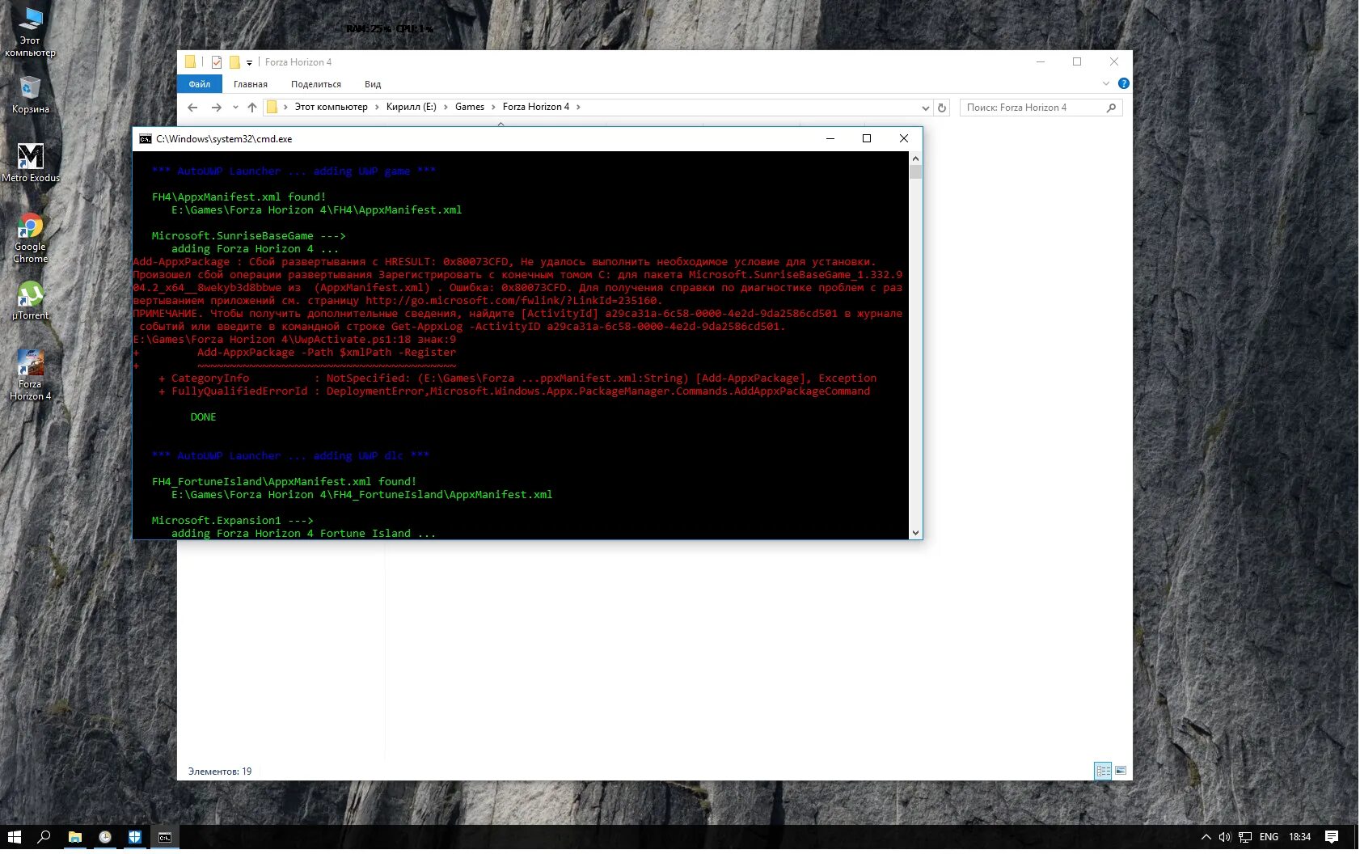Click the 18:34 taskbar clock
This screenshot has width=1360, height=854.
(x=1299, y=837)
